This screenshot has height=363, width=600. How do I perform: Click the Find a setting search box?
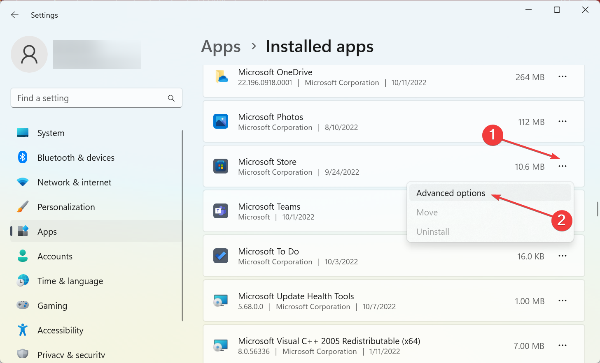[x=96, y=98]
